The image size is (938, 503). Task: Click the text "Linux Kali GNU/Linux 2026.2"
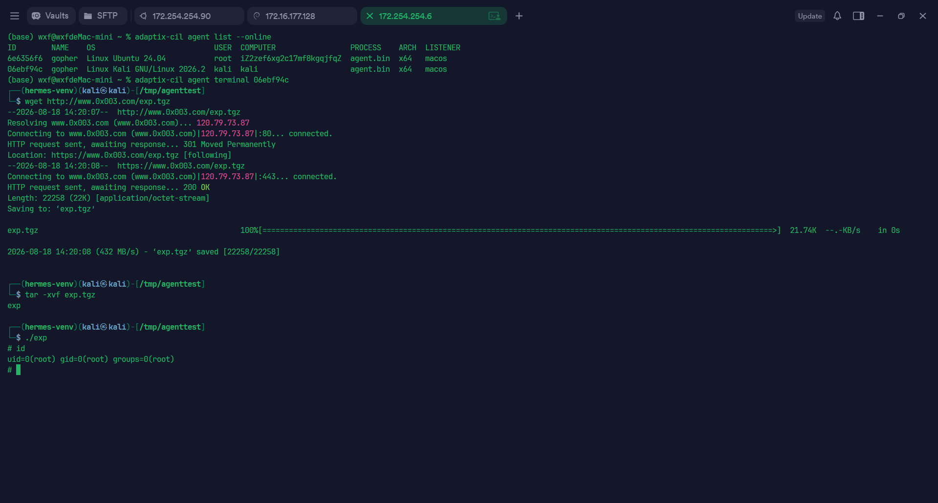pyautogui.click(x=146, y=69)
